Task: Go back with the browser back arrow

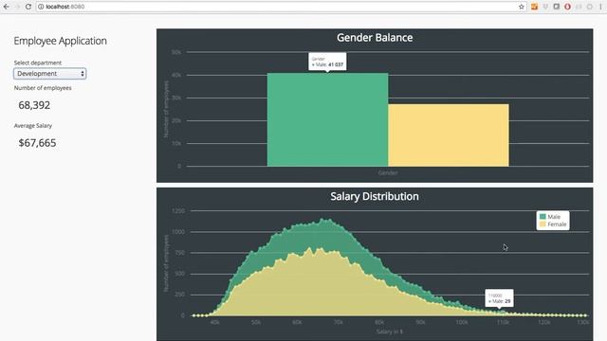Action: (7, 7)
